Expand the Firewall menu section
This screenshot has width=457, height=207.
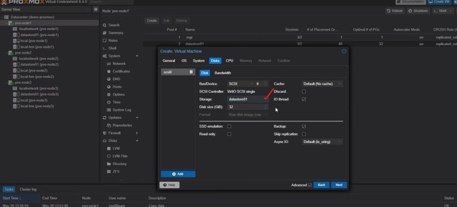[x=137, y=133]
